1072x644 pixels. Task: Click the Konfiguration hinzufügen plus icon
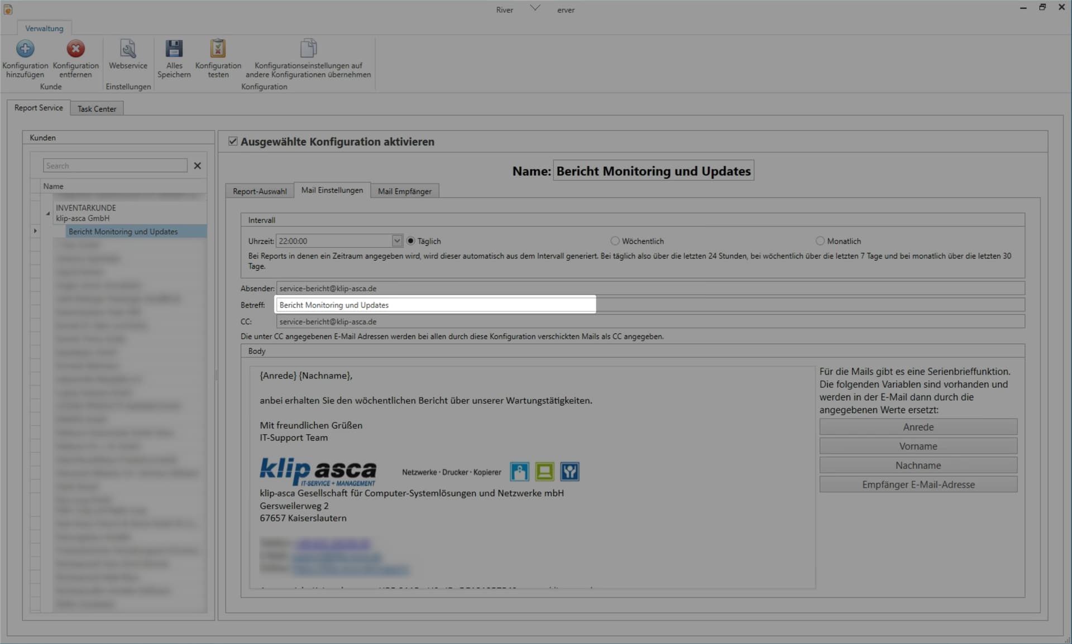25,49
